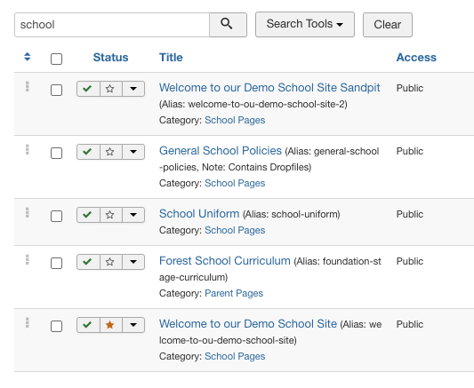Open School Pages category under School Uniform
The height and width of the screenshot is (388, 474).
pos(235,230)
